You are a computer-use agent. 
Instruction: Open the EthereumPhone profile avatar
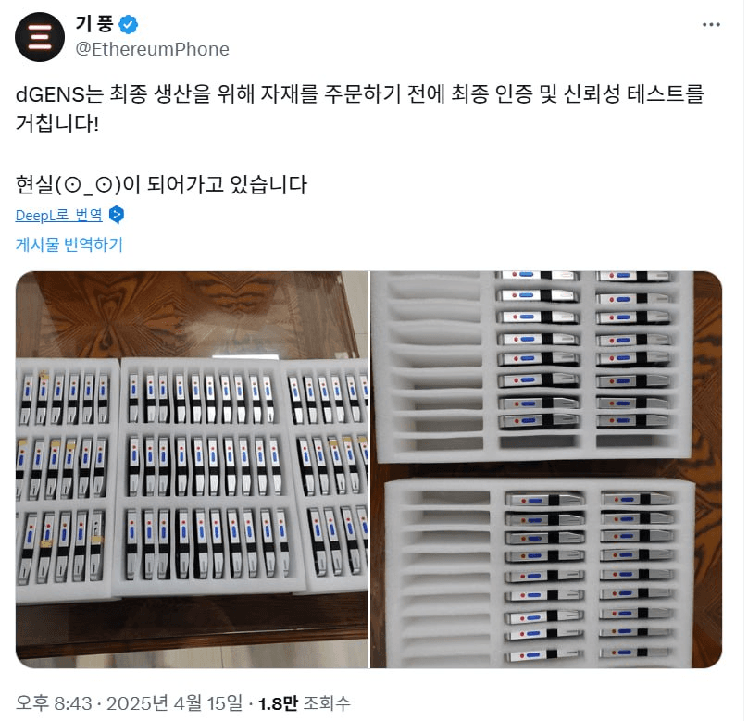pos(40,37)
